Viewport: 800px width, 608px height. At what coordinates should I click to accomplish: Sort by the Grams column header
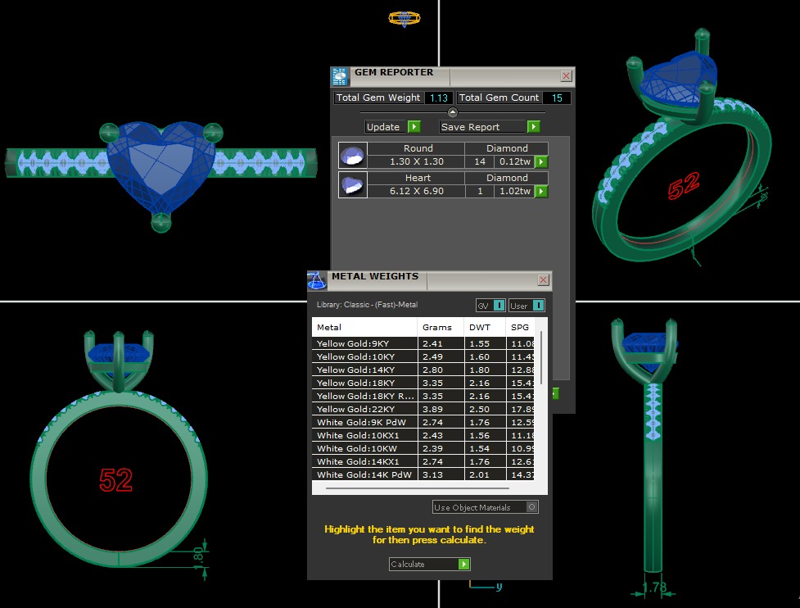pos(436,328)
